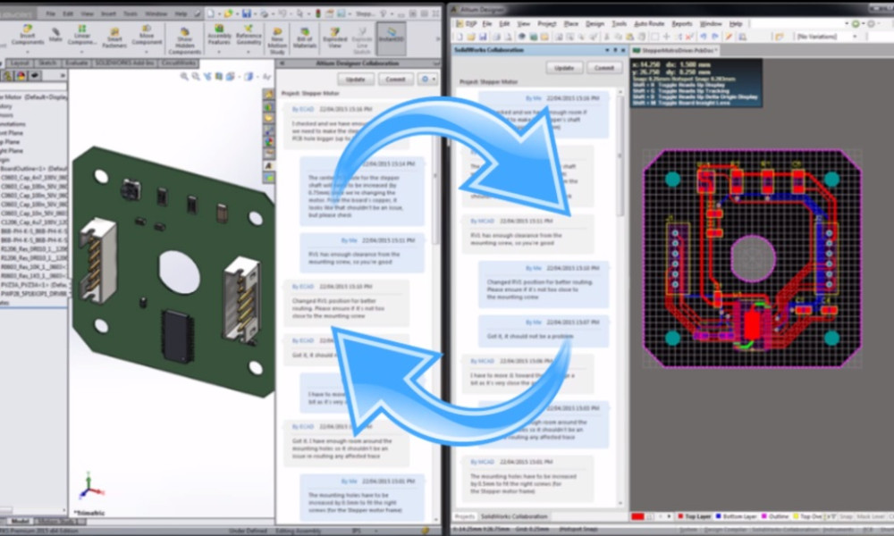Click Altium toolbar Save icon
The image size is (894, 536).
[x=483, y=37]
